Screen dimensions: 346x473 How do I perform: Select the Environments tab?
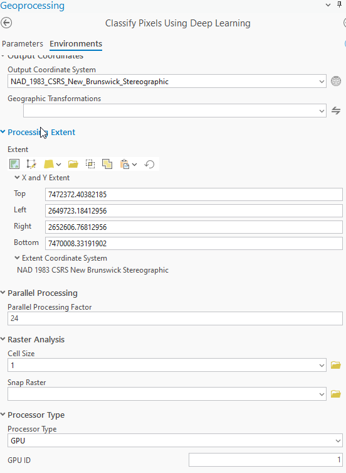[x=76, y=44]
